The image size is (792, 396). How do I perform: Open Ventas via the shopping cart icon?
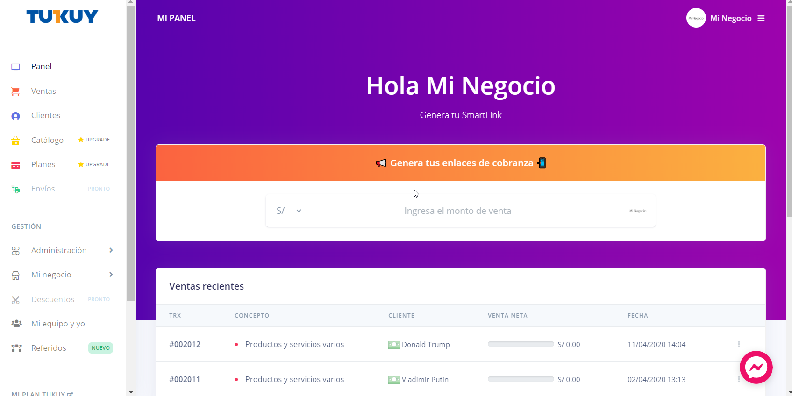point(15,92)
